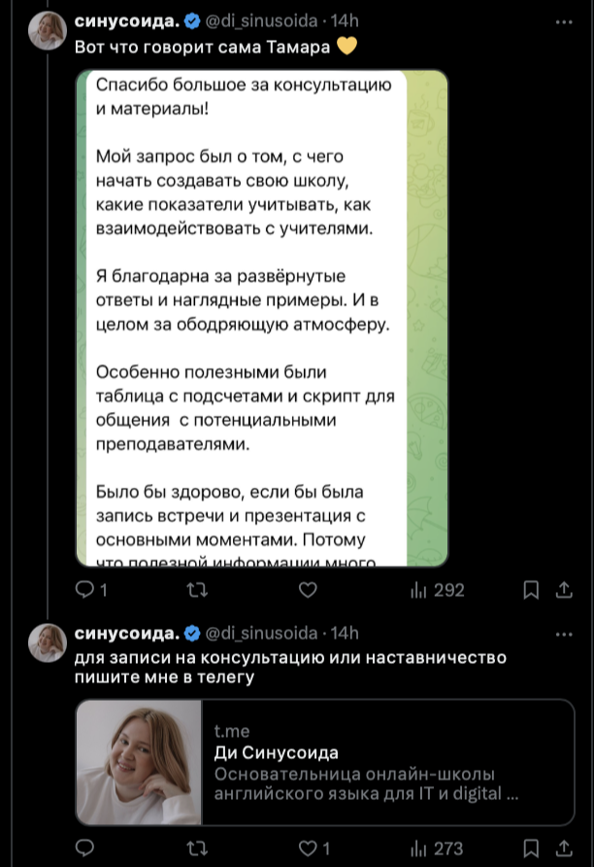Open the three-dot menu of the first tweet
594x867 pixels.
point(564,22)
